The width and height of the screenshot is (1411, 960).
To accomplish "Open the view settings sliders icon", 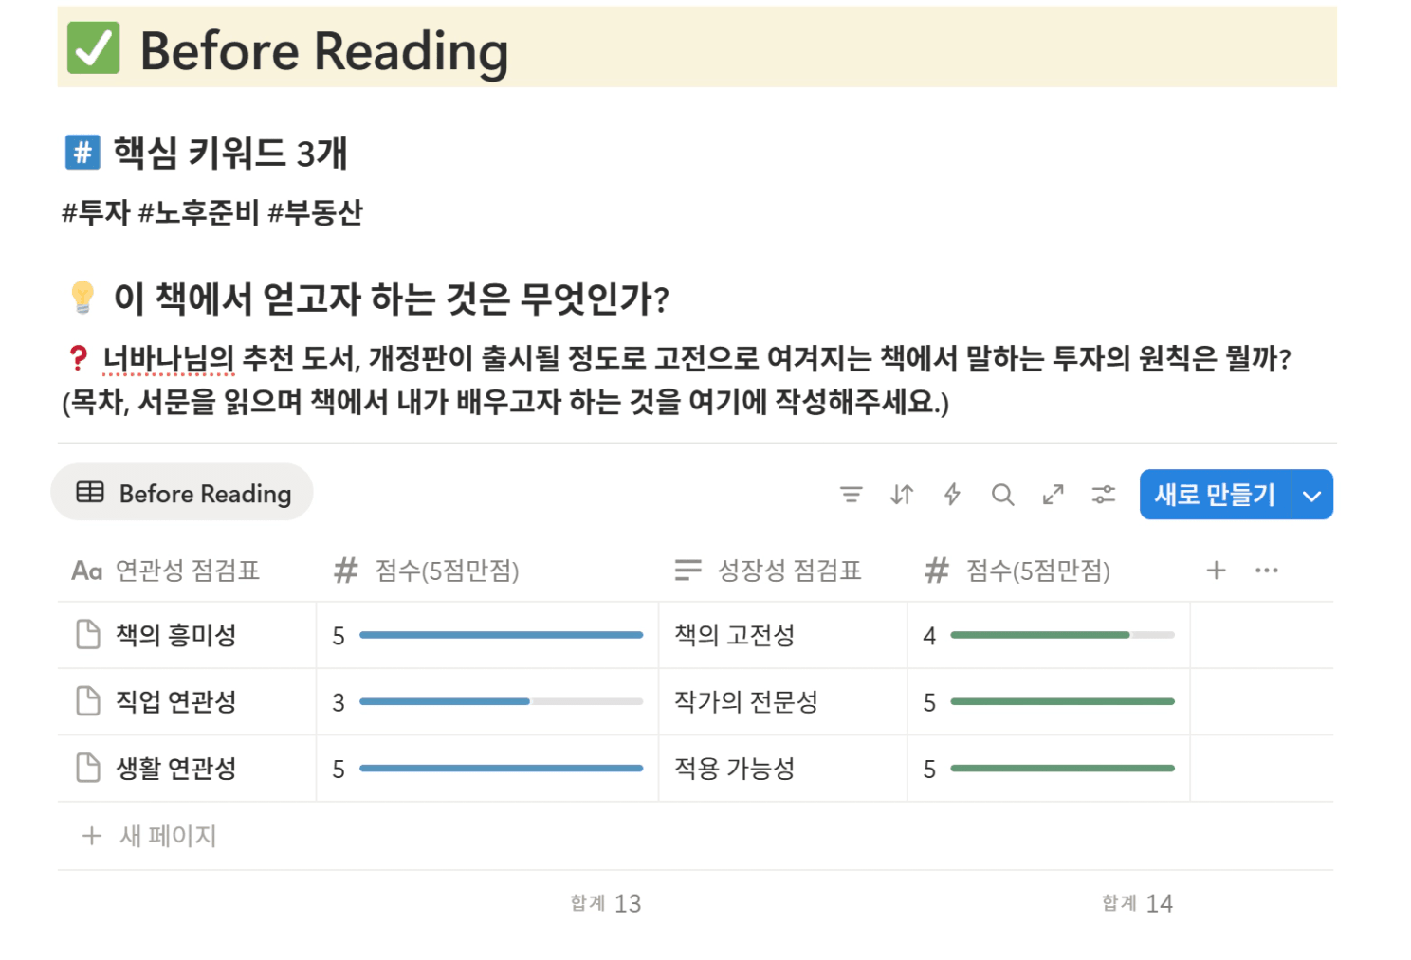I will (1104, 495).
